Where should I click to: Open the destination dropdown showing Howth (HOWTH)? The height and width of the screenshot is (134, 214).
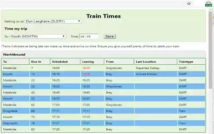[38, 37]
